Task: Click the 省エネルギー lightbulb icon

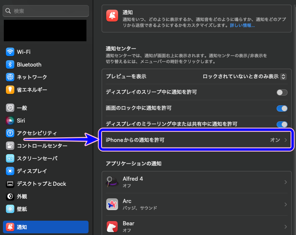Action: coord(10,90)
